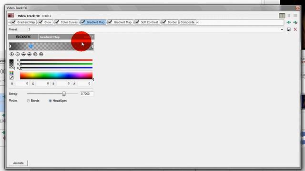Disable the Soft Contrast effect checkbox
The width and height of the screenshot is (305, 171).
point(137,22)
